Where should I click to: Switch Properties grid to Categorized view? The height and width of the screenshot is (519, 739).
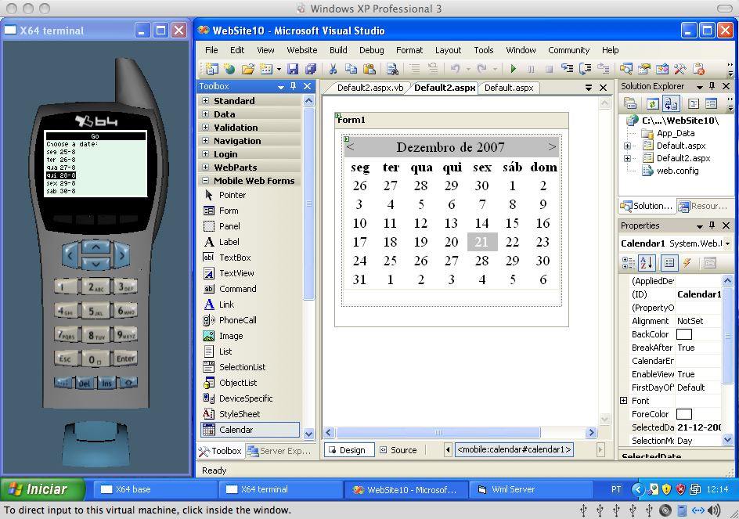point(629,263)
